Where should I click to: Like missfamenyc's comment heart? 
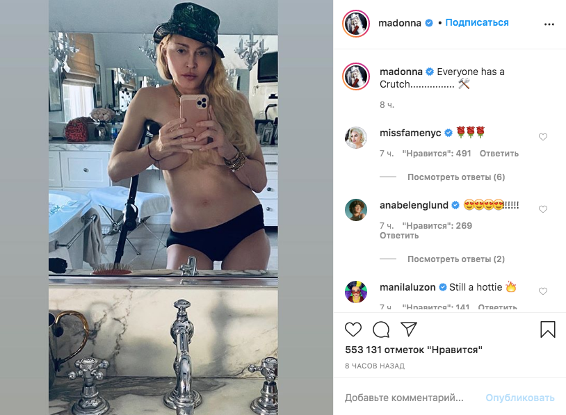[543, 137]
